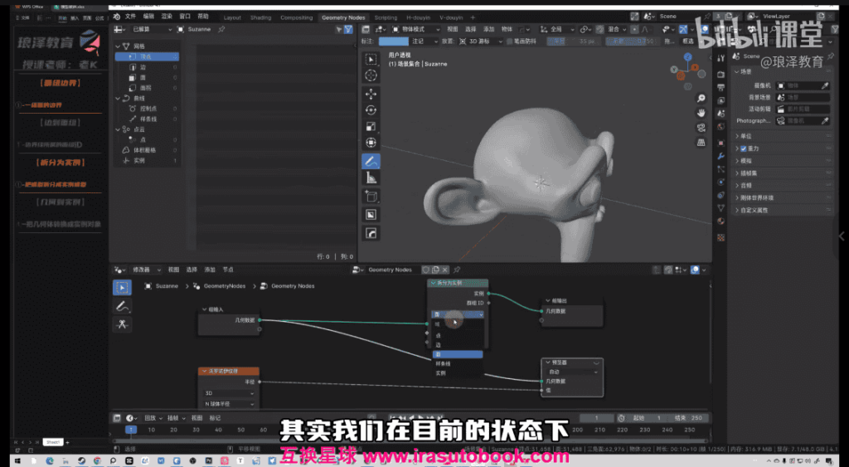
Task: Click the zoom magnifier viewport gizmo
Action: (x=701, y=97)
